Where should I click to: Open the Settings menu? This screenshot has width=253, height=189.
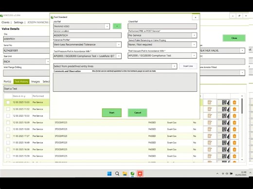tap(18, 22)
